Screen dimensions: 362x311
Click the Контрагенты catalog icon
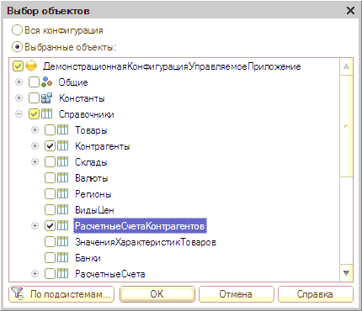[x=62, y=146]
